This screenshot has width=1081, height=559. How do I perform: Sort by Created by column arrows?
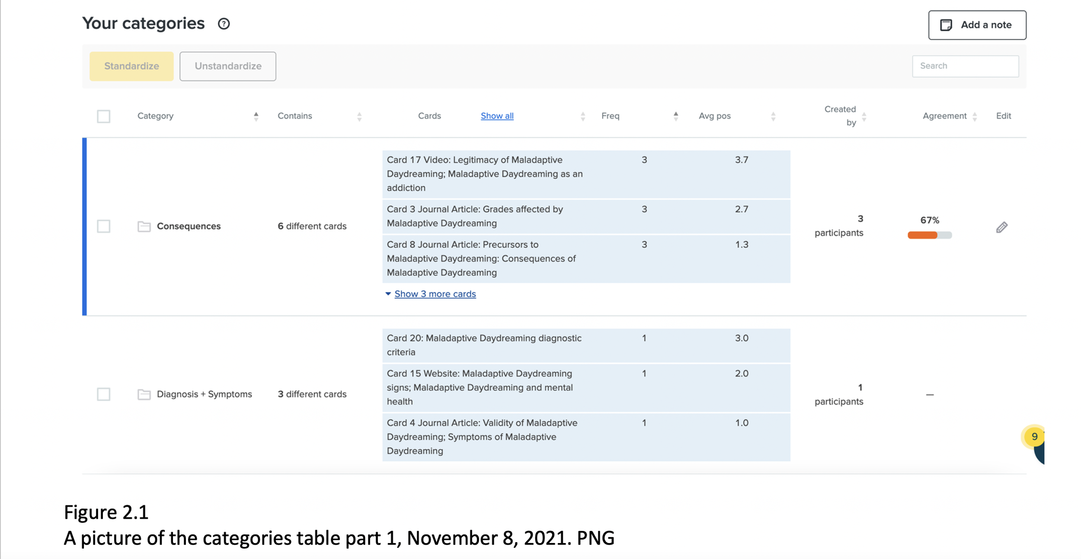click(x=864, y=117)
